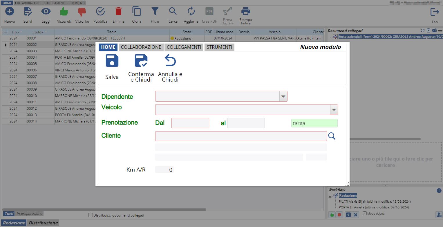Switch to the COLLABORAZIONE tab in the dialog
This screenshot has height=227, width=443.
click(141, 47)
